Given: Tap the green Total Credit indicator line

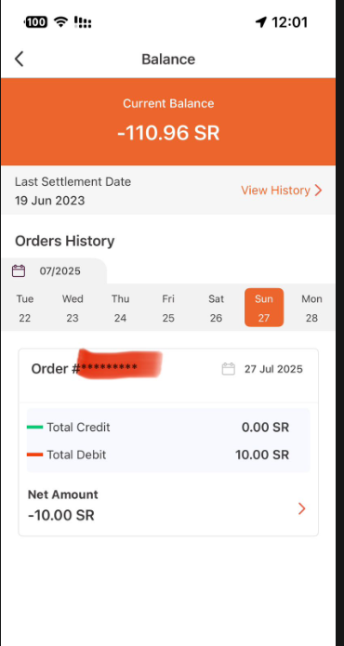Looking at the screenshot, I should pyautogui.click(x=35, y=428).
